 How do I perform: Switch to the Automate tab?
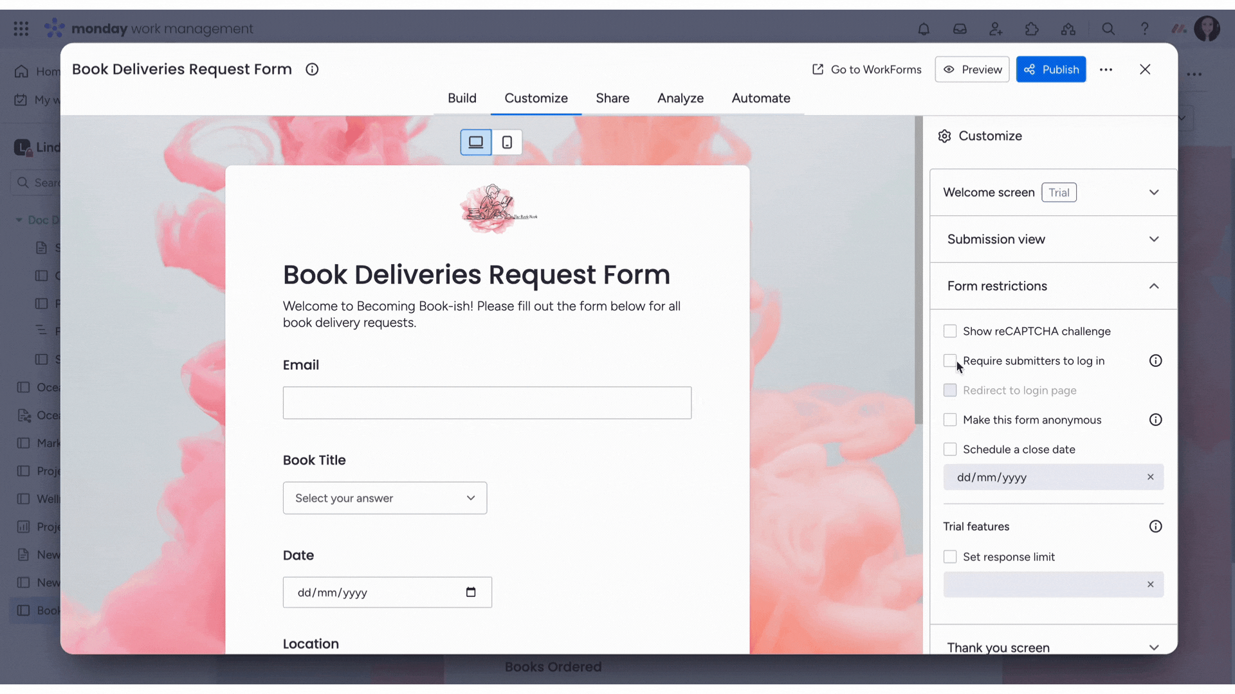[x=761, y=98]
